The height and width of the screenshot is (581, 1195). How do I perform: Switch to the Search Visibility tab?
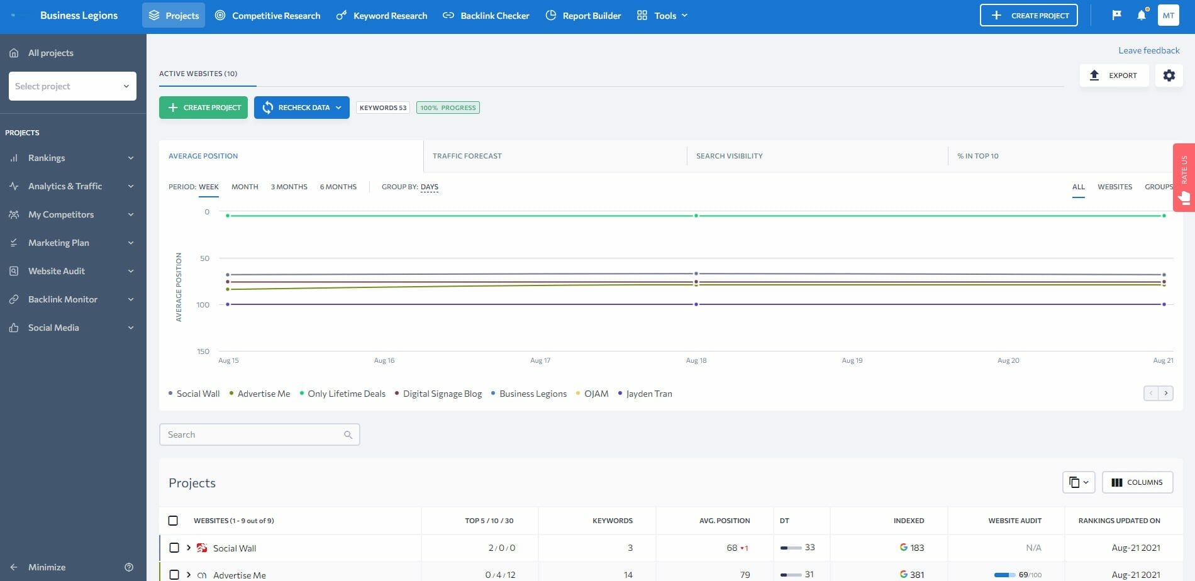[x=729, y=156]
